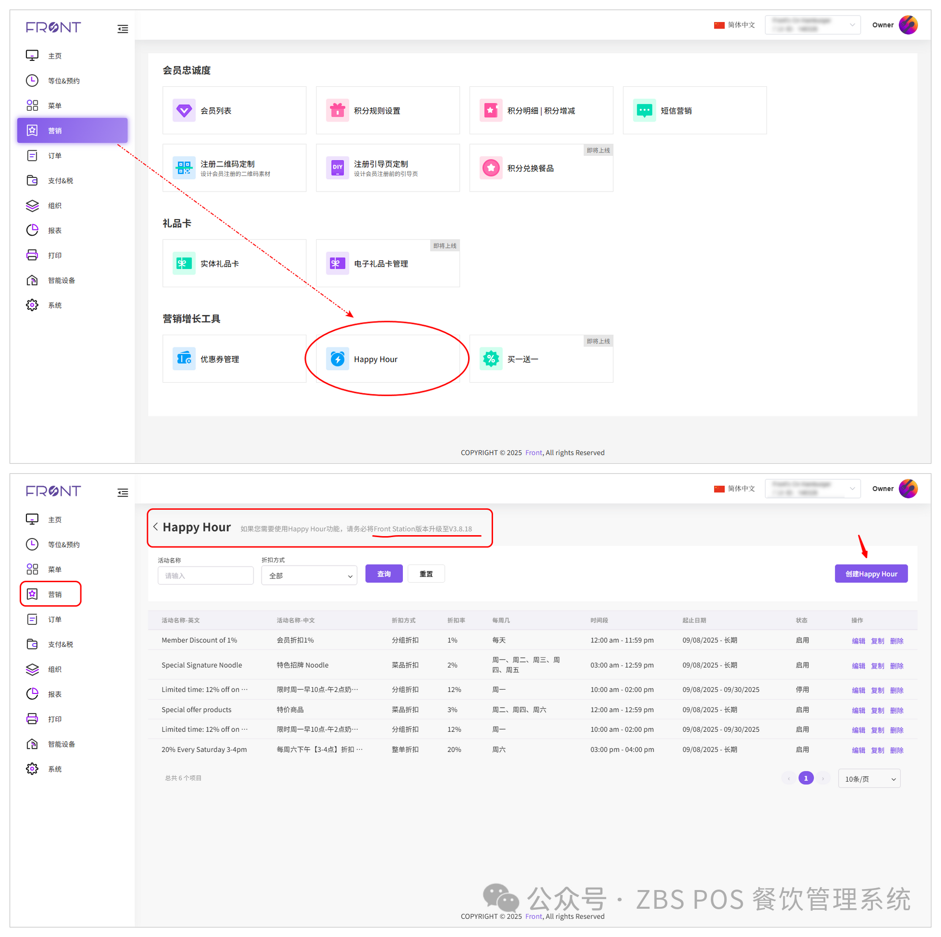This screenshot has height=937, width=941.
Task: Open the store selector dropdown in top header
Action: coord(812,25)
